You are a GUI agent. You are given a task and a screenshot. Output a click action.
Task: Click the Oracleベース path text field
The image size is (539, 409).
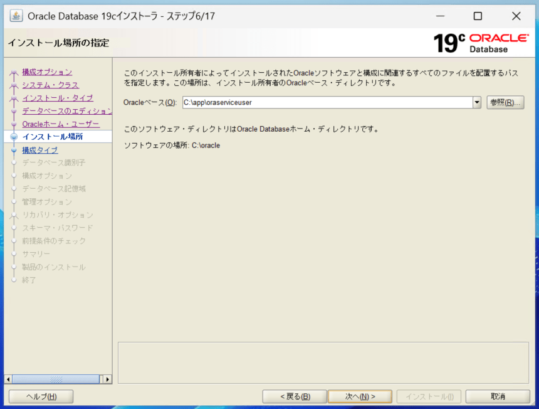pos(327,102)
